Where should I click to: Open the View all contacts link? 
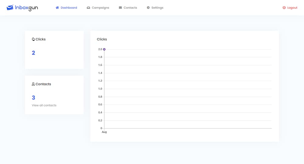pyautogui.click(x=44, y=105)
